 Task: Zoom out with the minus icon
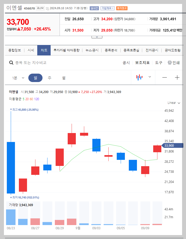164,78
